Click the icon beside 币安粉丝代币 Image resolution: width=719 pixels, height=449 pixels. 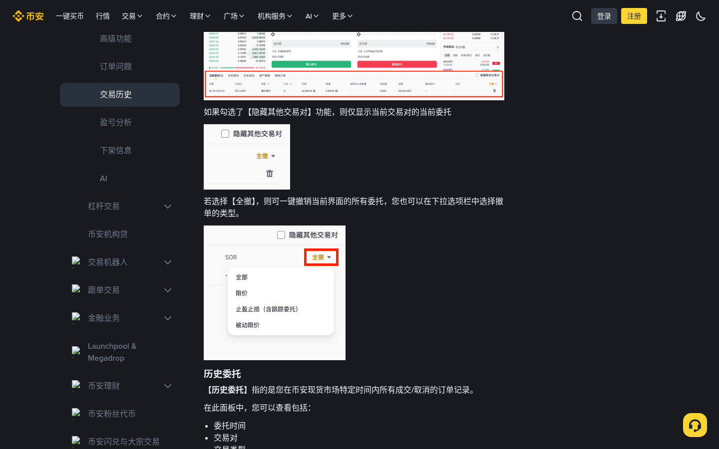76,414
